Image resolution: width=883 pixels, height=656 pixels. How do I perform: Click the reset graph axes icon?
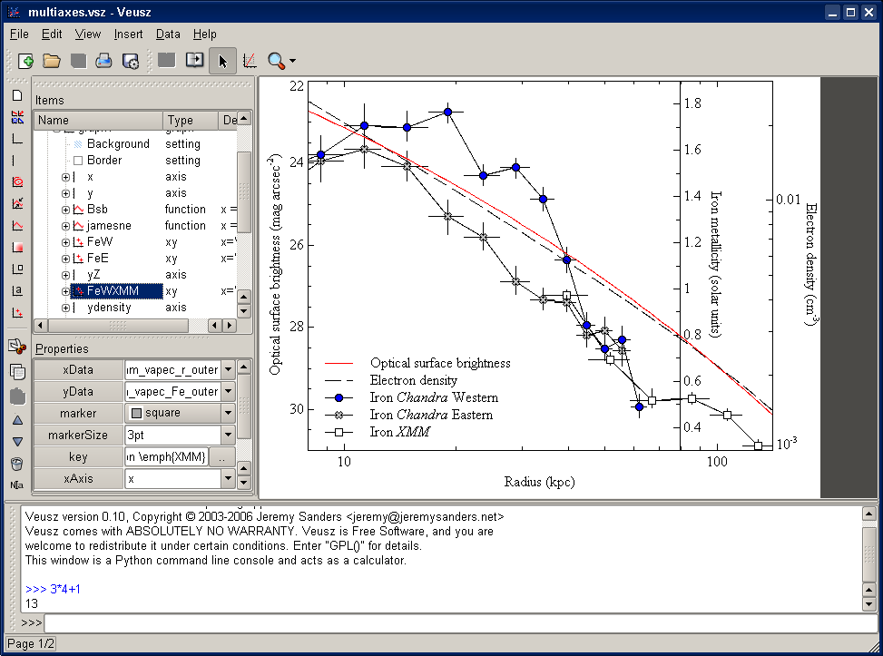tap(250, 61)
